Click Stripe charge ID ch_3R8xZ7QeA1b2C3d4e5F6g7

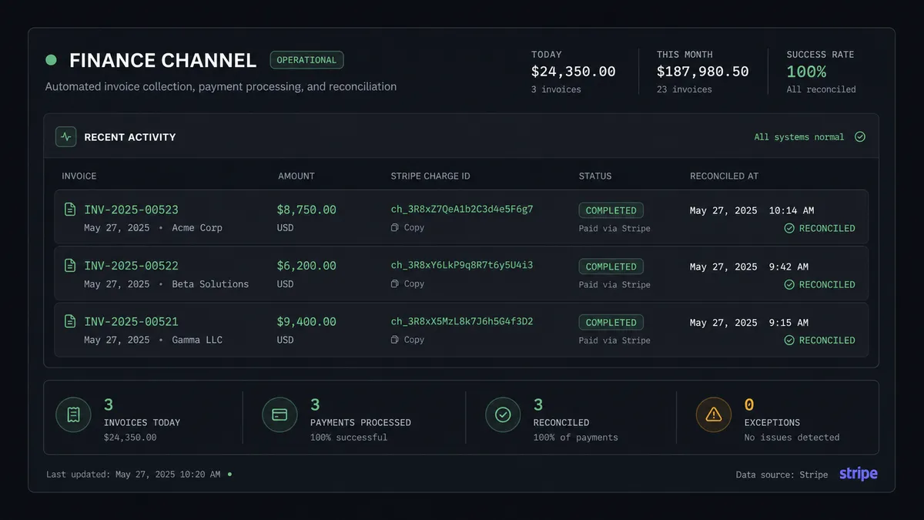462,209
